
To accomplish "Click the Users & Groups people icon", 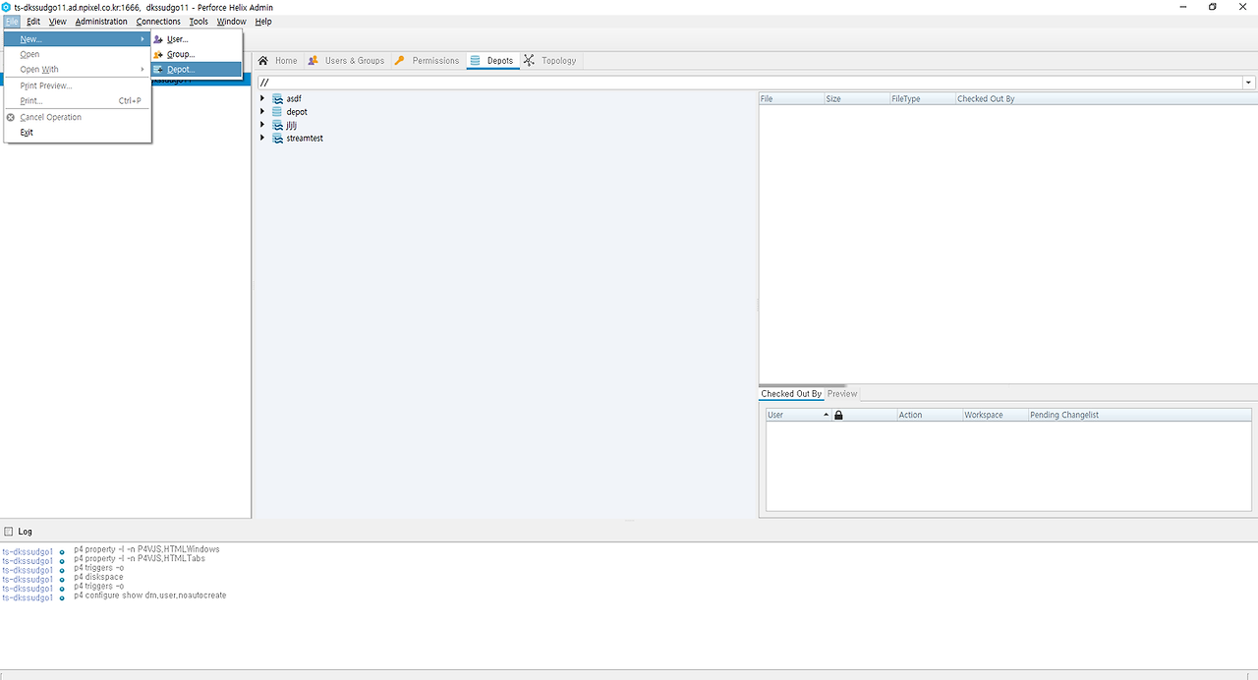I will coord(313,61).
